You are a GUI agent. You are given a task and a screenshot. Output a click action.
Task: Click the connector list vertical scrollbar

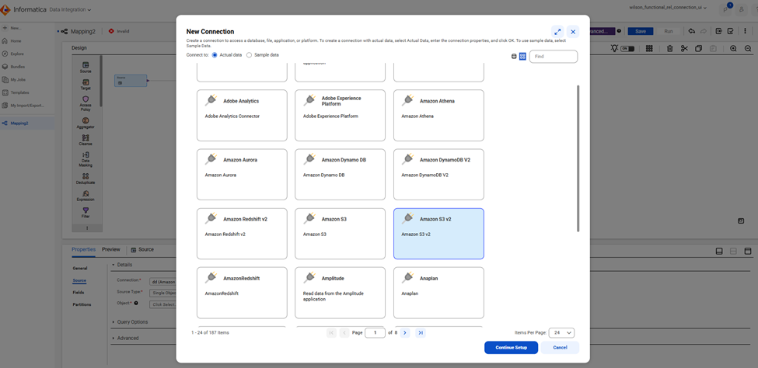pos(578,158)
